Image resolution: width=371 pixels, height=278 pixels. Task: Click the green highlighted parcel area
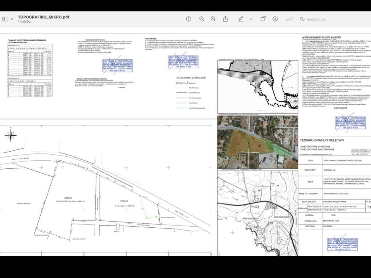click(279, 148)
